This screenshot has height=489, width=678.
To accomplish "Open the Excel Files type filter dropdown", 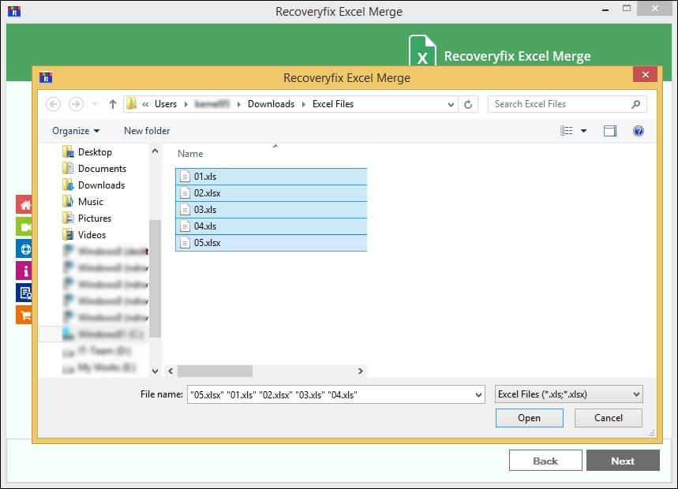I will 568,394.
